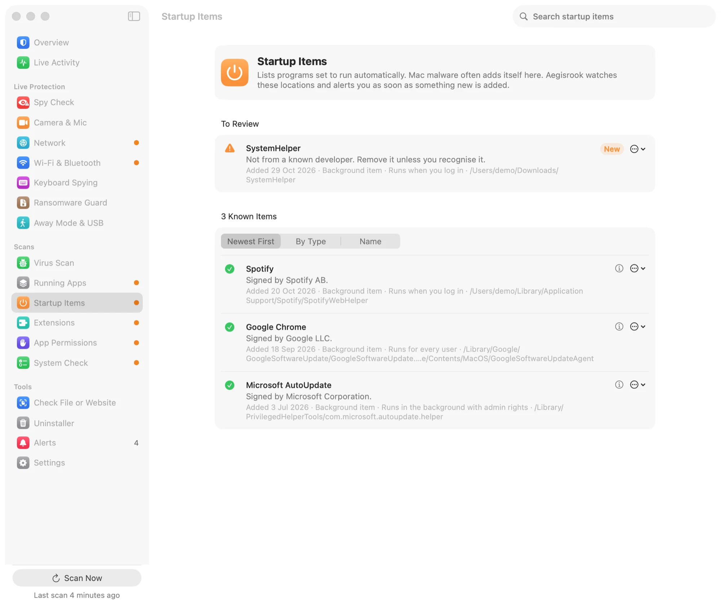This screenshot has height=611, width=721.
Task: Open Spy Check eye icon
Action: pyautogui.click(x=23, y=103)
